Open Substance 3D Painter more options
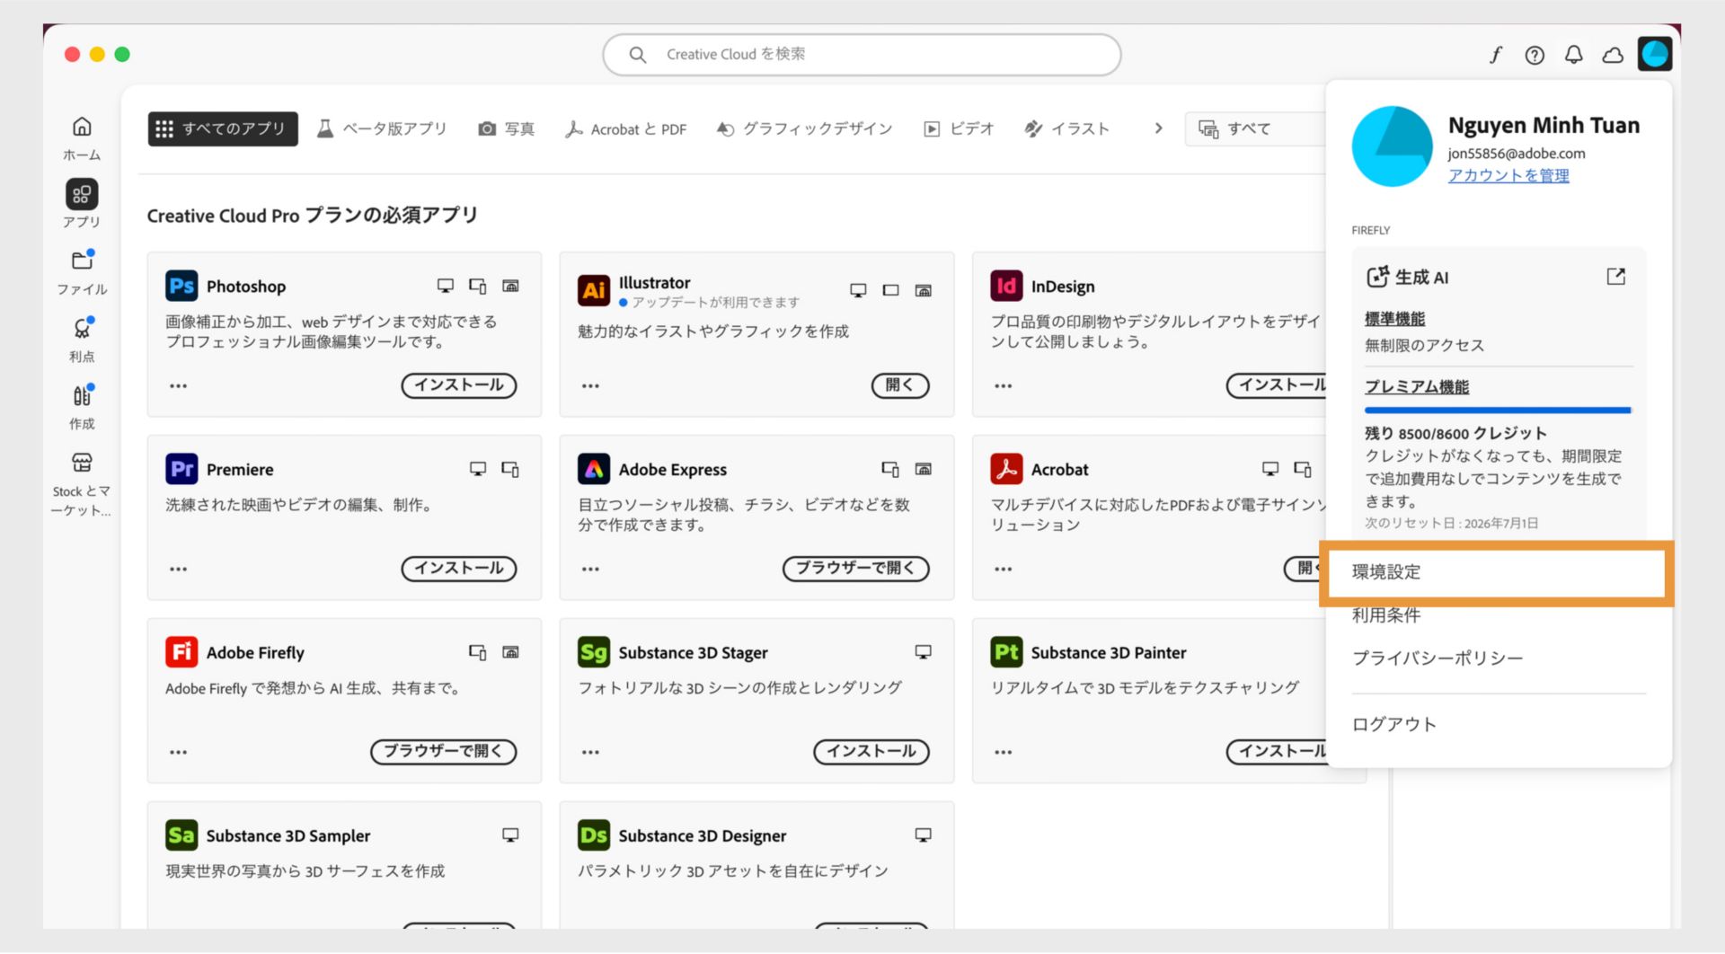The height and width of the screenshot is (954, 1725). pyautogui.click(x=1004, y=753)
